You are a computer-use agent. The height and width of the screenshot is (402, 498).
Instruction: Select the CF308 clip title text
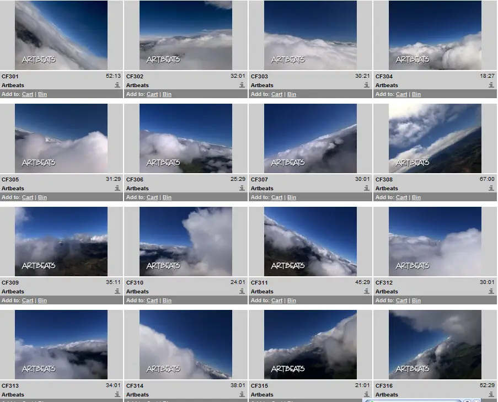tap(384, 179)
